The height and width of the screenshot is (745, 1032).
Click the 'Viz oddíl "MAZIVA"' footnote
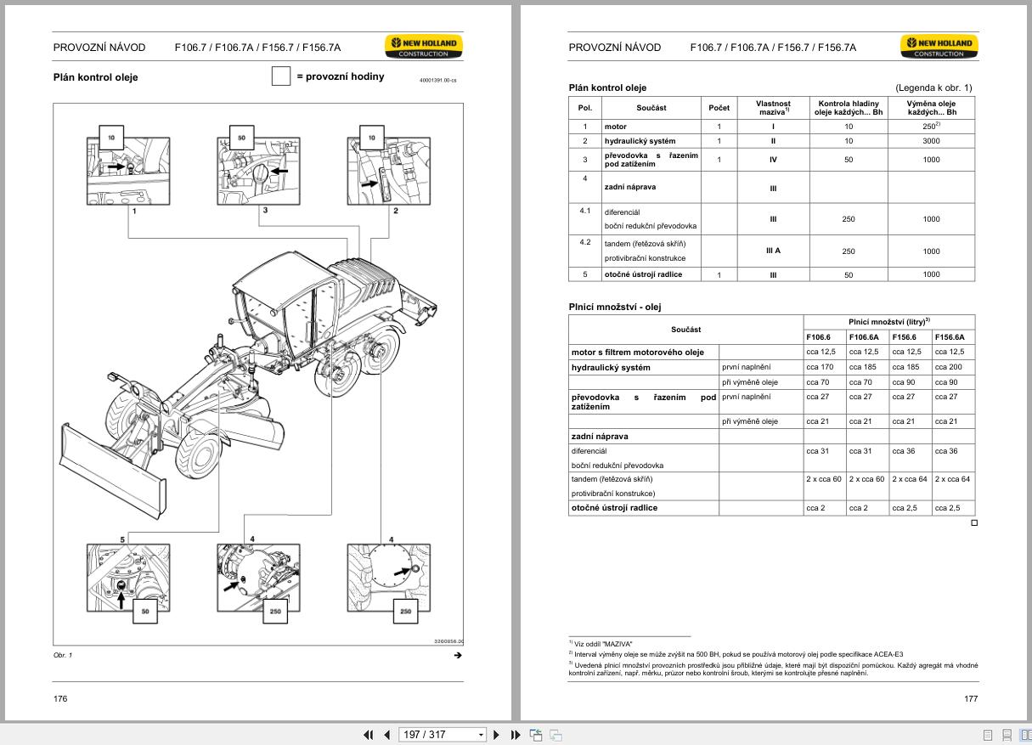pyautogui.click(x=604, y=642)
